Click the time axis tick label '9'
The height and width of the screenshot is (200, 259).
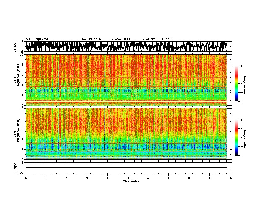click(209, 178)
